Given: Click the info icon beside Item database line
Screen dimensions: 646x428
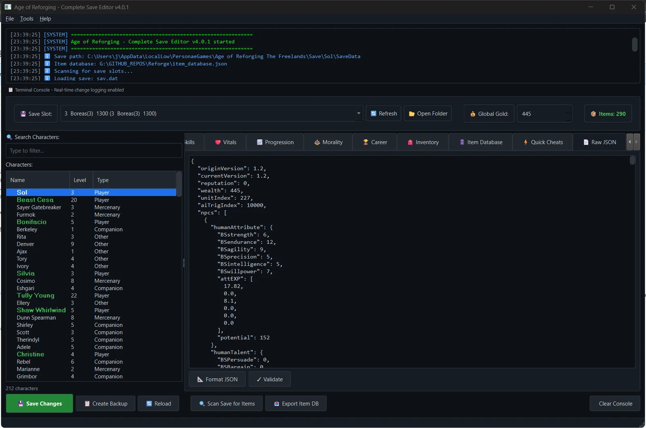Looking at the screenshot, I should 47,64.
